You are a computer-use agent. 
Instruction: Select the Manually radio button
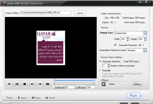(100, 70)
